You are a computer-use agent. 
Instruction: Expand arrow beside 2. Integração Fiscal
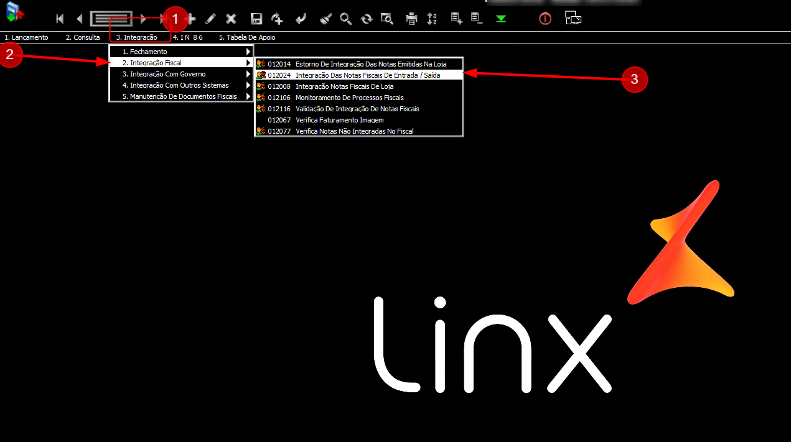(248, 63)
